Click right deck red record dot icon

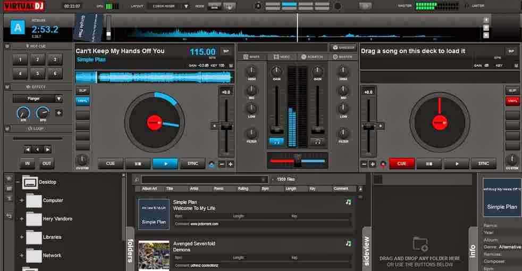[383, 165]
